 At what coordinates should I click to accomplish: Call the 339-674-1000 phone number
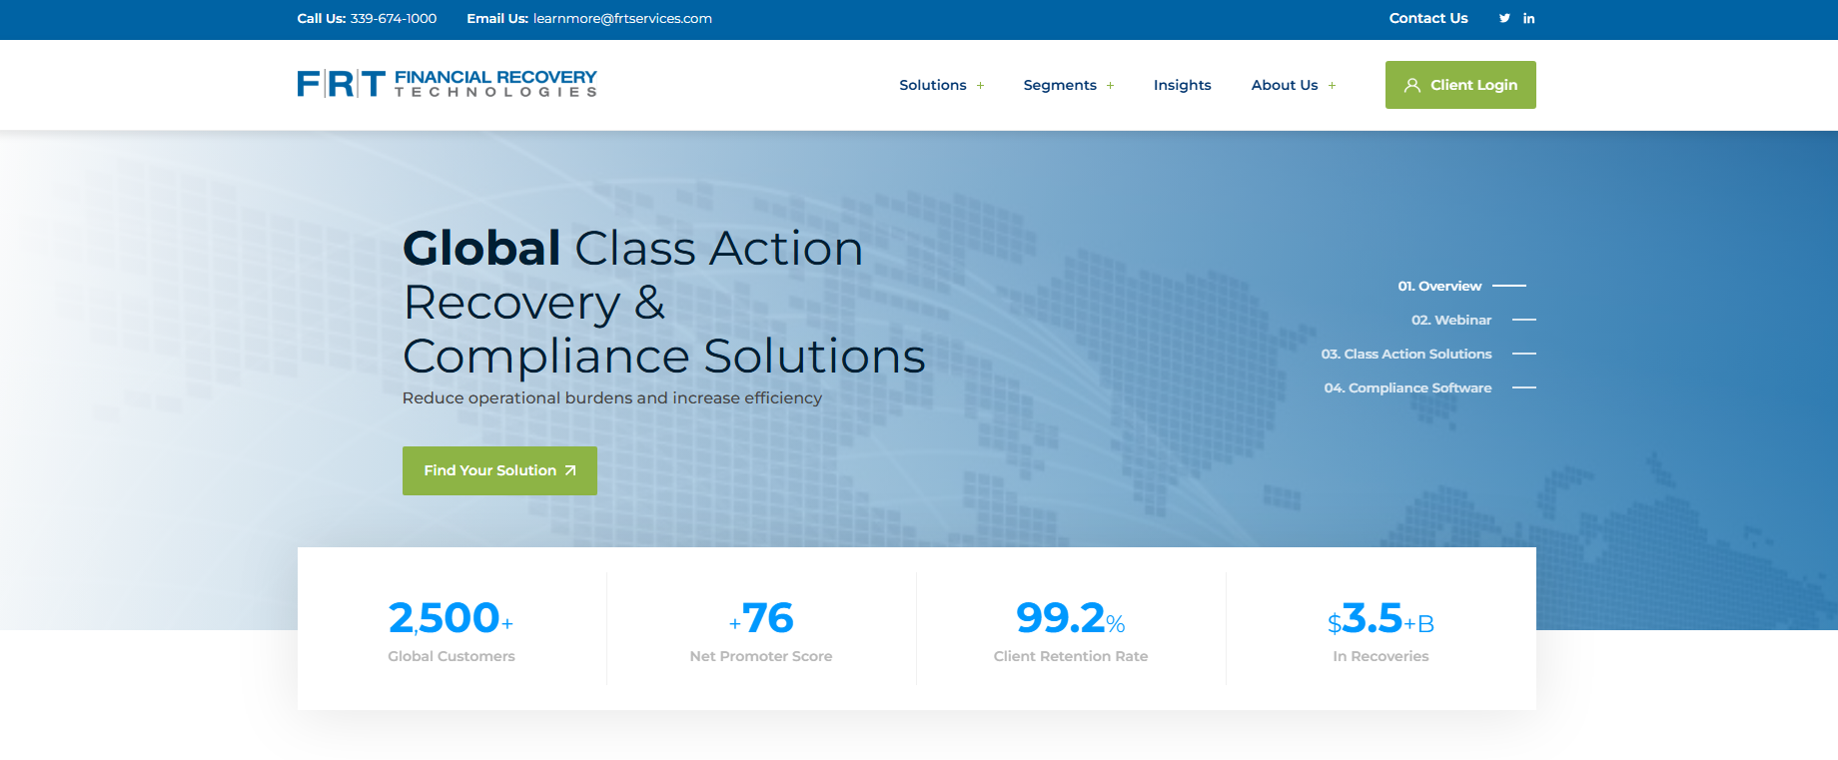click(394, 18)
